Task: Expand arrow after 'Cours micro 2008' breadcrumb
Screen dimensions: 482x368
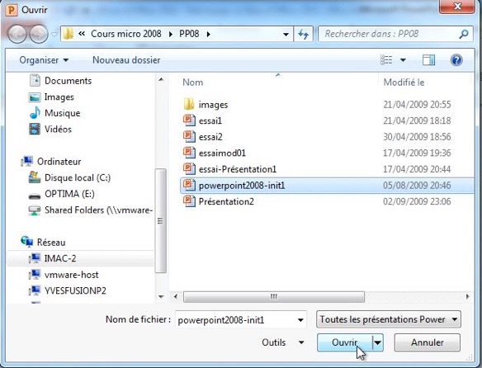Action: [x=171, y=34]
